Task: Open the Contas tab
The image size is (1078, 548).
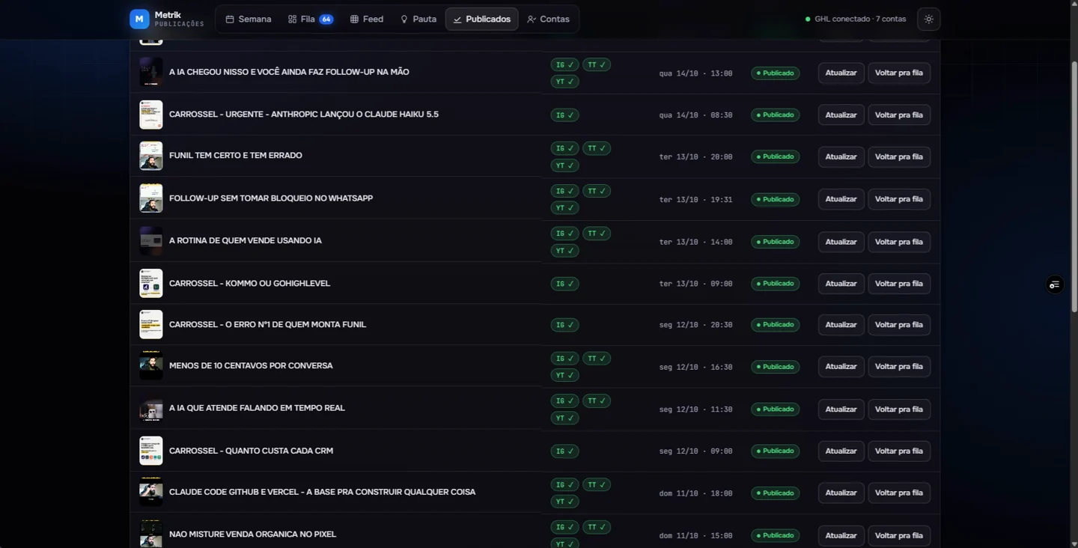Action: pyautogui.click(x=548, y=19)
